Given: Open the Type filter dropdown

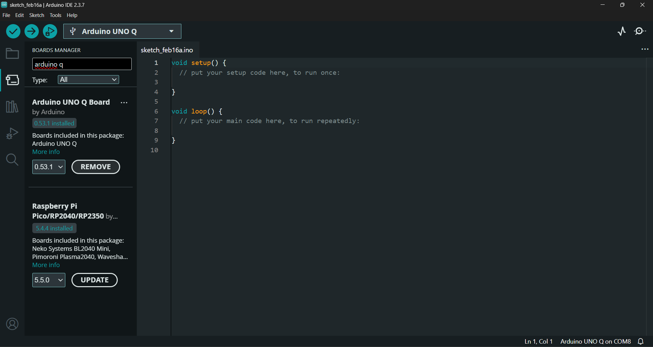Looking at the screenshot, I should click(88, 80).
